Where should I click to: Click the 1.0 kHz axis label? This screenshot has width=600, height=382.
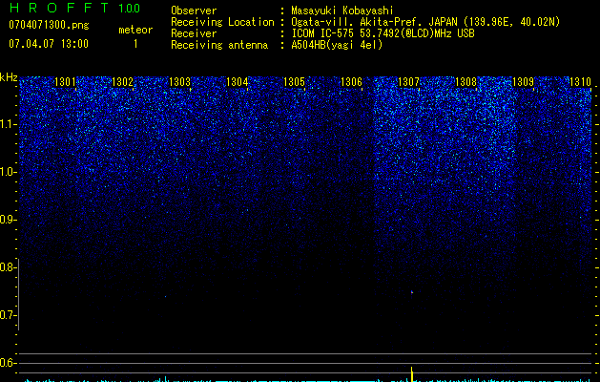tap(8, 172)
